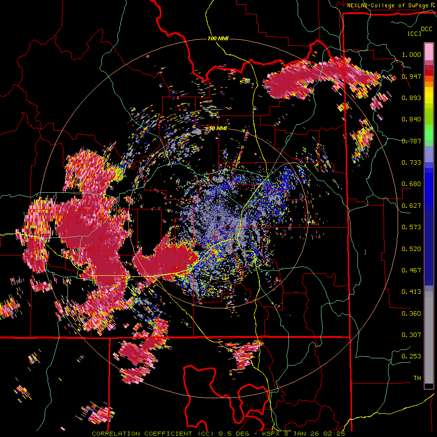Select the 1.000 legend value

(411, 54)
